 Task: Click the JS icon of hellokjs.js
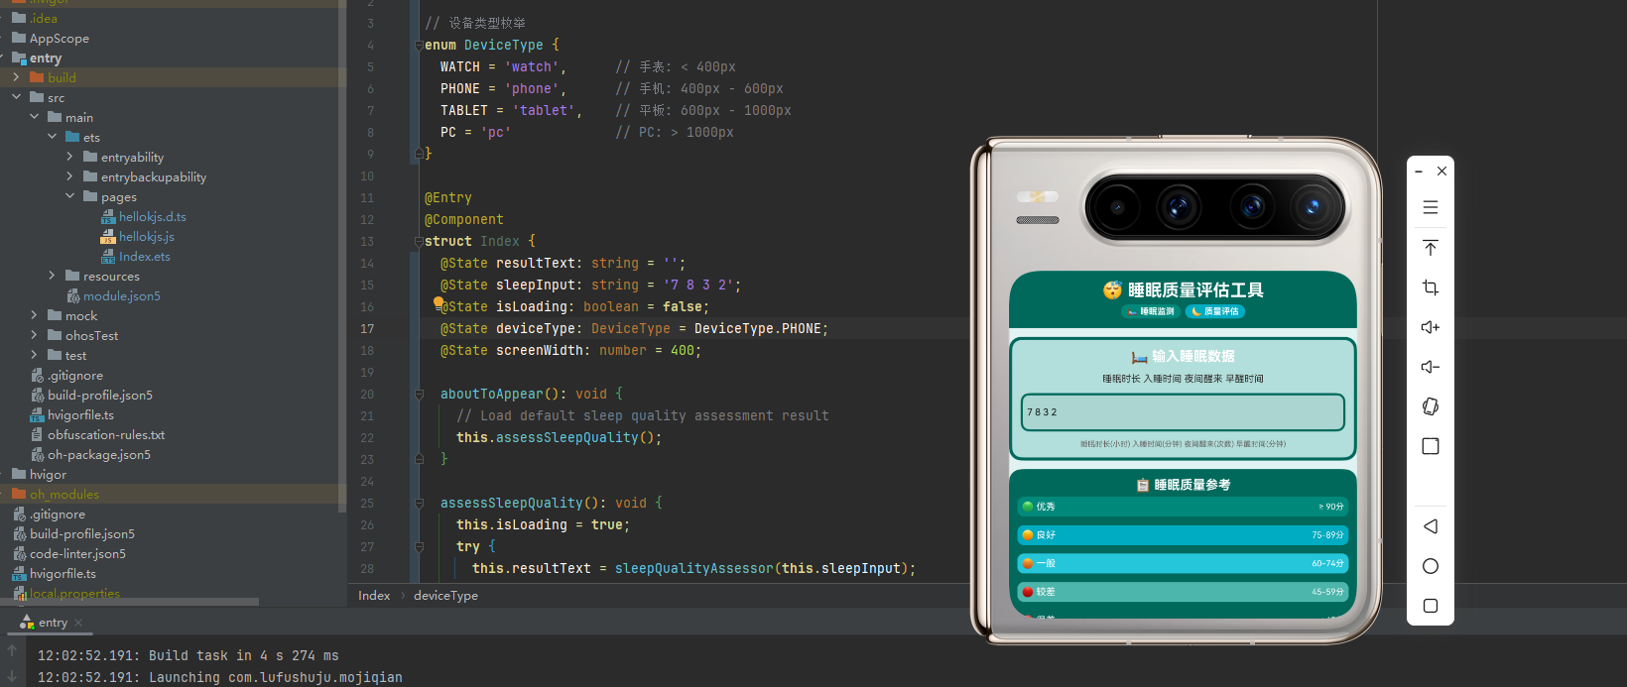point(108,237)
